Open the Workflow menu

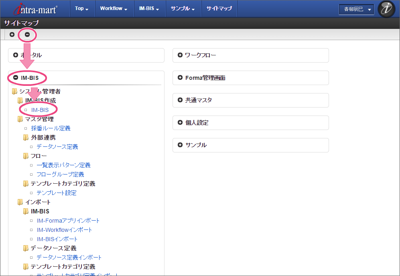(x=114, y=8)
